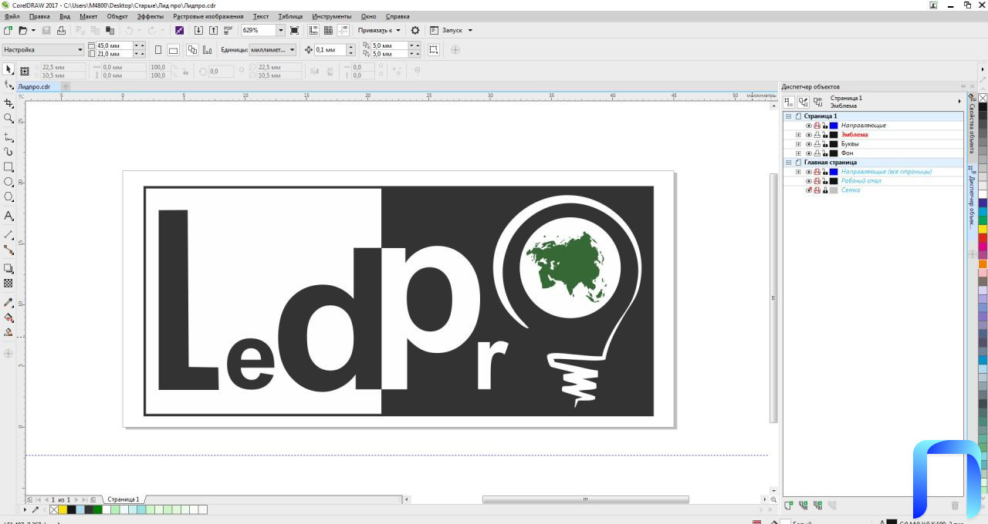The image size is (988, 524).
Task: Click Show object properties icon in Object Manager
Action: (789, 102)
